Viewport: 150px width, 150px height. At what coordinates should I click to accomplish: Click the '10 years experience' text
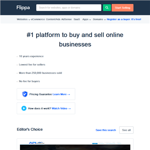pos(31,56)
